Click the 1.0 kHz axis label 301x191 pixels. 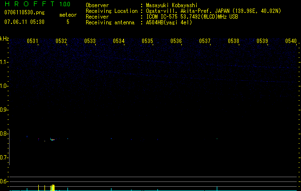point(3,86)
